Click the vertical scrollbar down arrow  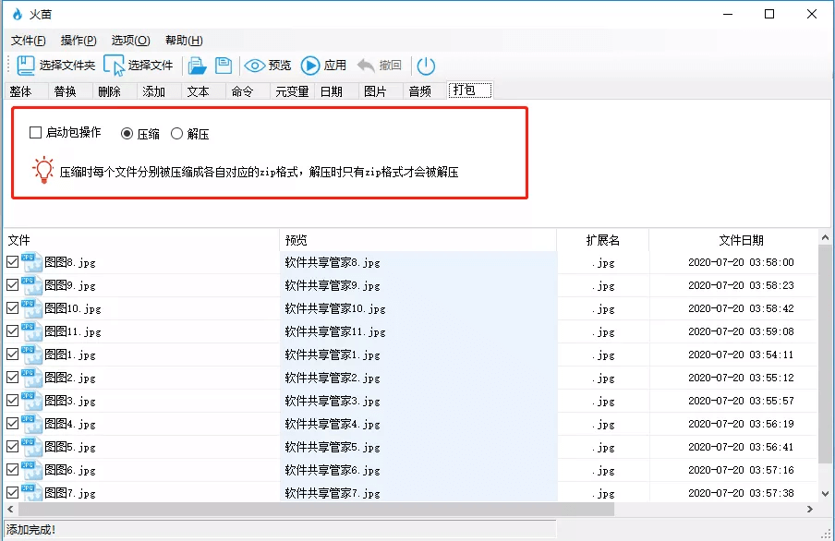point(825,494)
